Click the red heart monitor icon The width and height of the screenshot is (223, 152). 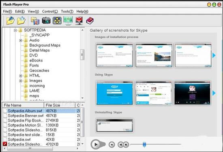pos(79,21)
